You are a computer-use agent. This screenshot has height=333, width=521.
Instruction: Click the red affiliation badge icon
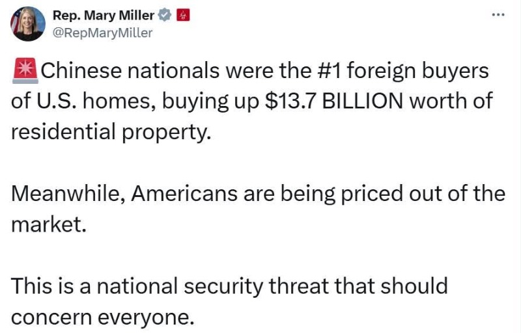(183, 16)
